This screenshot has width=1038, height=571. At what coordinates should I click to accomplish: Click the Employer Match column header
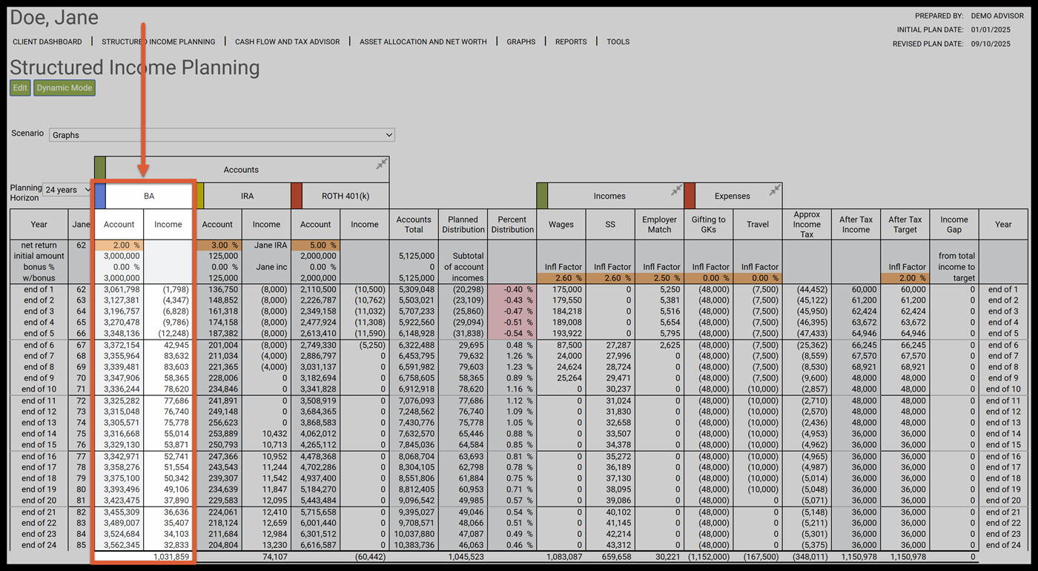point(659,225)
